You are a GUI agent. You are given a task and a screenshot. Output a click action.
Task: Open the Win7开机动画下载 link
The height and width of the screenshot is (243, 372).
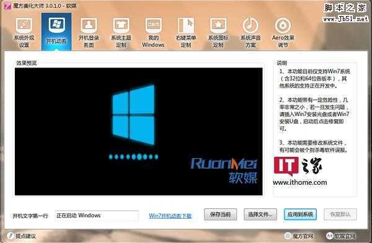click(170, 216)
